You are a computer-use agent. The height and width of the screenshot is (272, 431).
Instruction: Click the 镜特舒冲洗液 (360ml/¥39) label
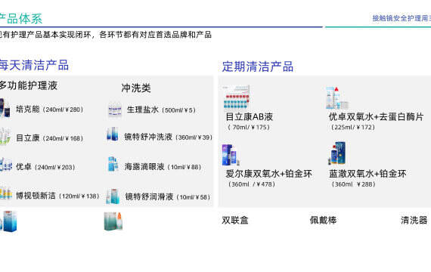tap(168, 137)
